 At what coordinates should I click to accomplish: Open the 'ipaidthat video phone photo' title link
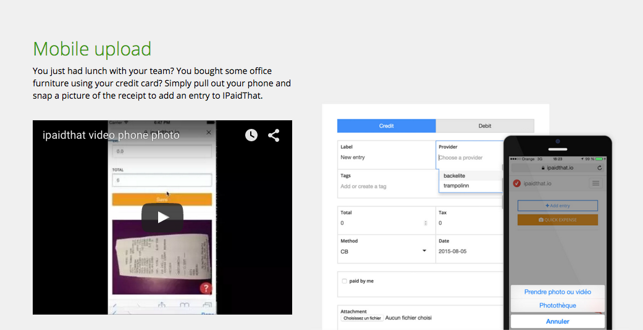111,135
